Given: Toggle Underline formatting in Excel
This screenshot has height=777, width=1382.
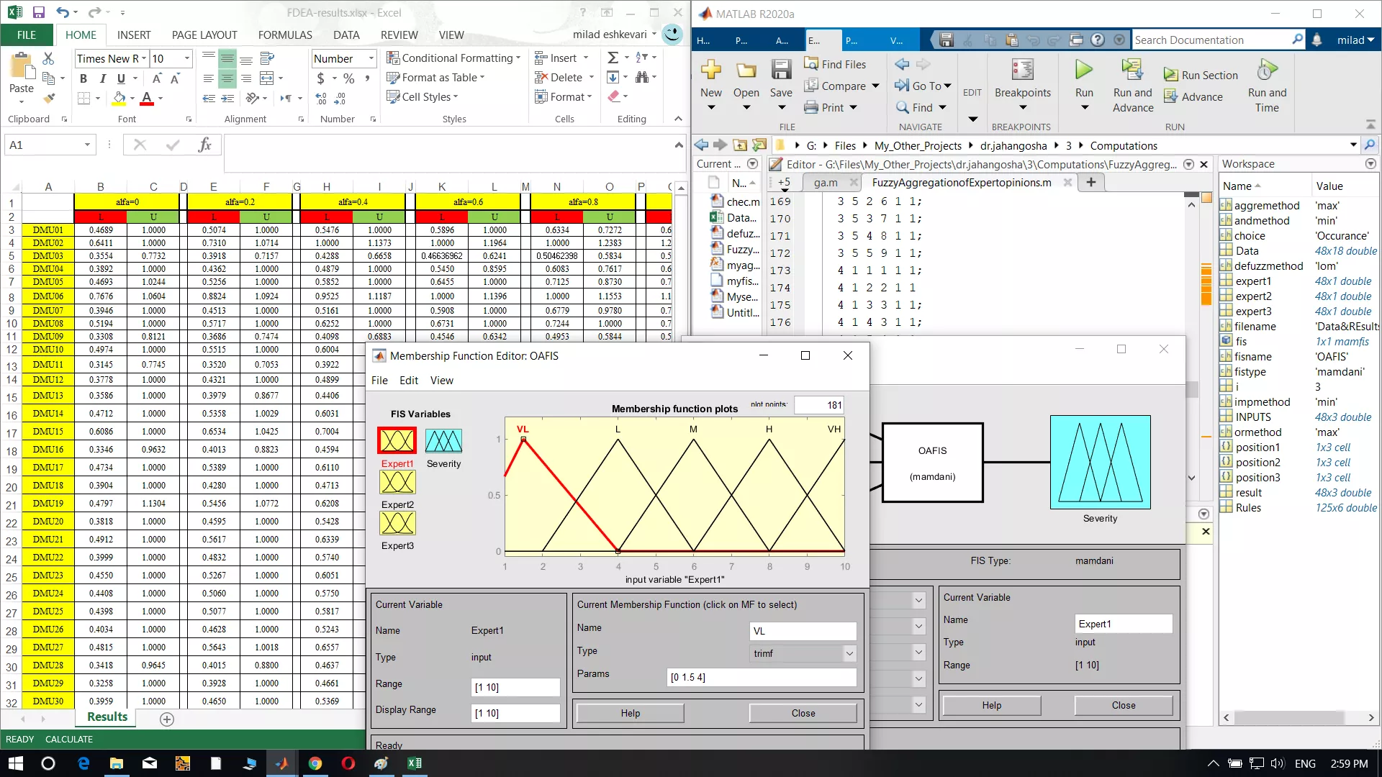Looking at the screenshot, I should pyautogui.click(x=121, y=78).
